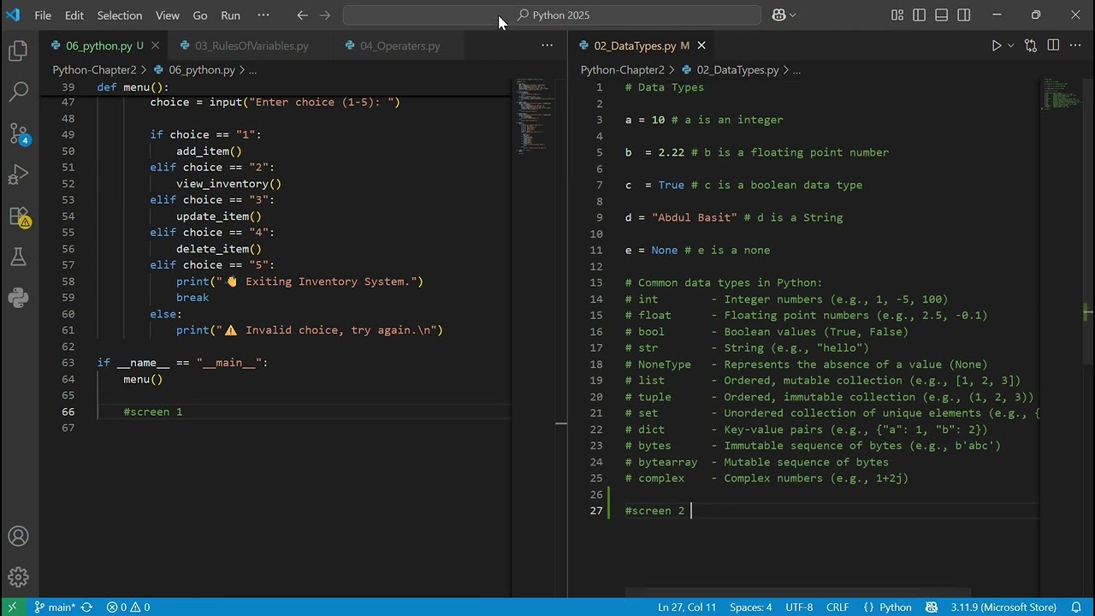Change encoding via UTF-8

799,607
